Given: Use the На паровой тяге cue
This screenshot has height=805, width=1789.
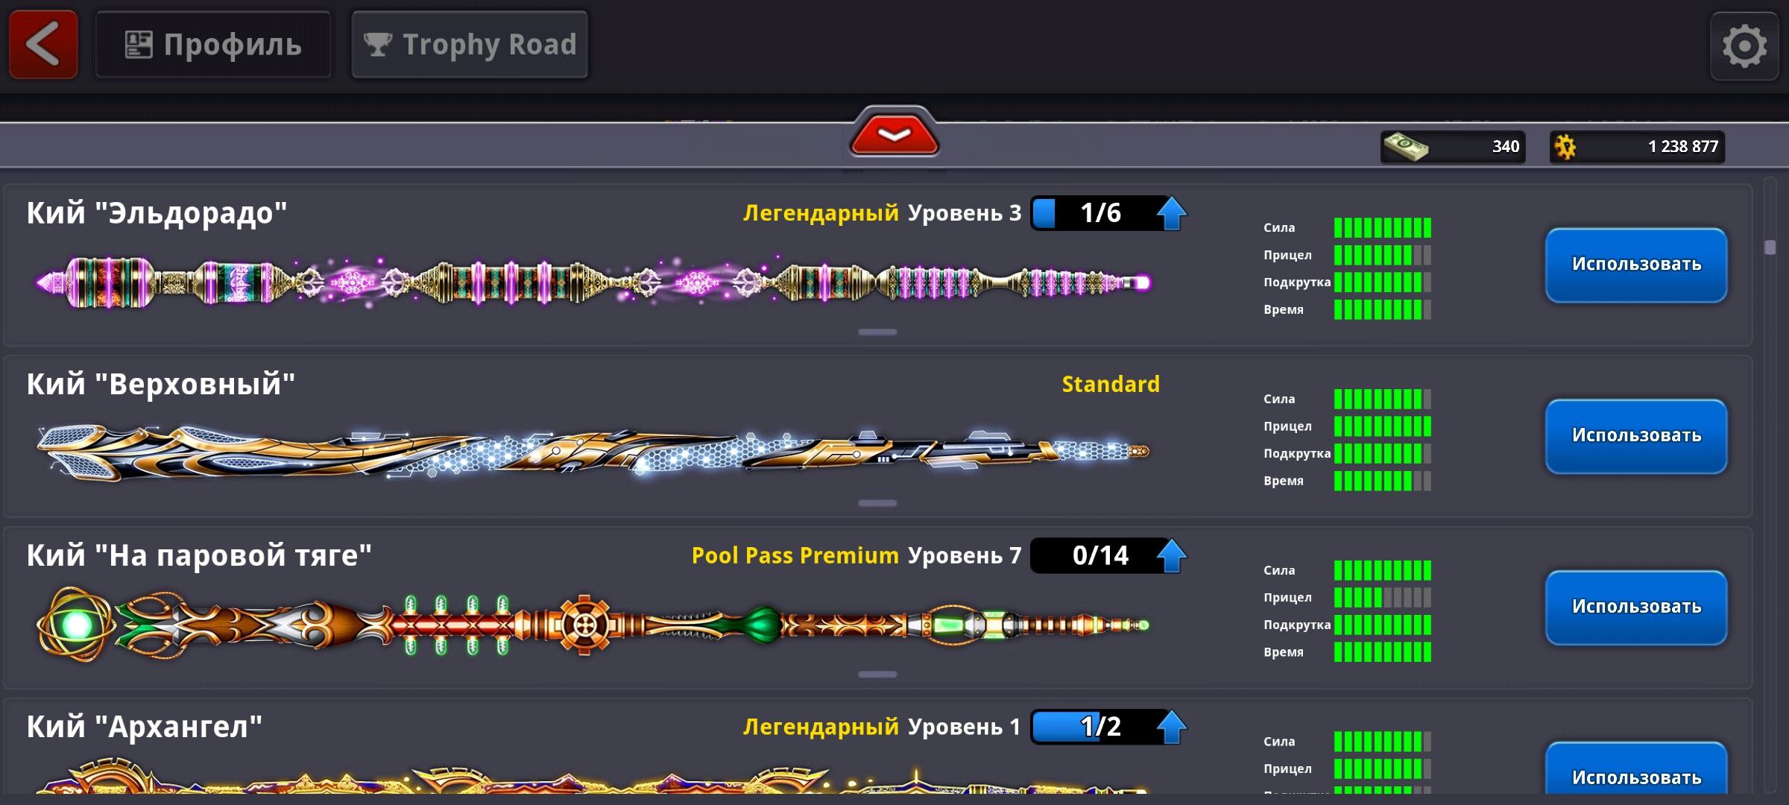Looking at the screenshot, I should 1636,607.
